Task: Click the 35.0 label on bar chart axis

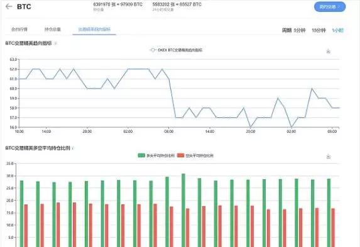Action: 10,164
